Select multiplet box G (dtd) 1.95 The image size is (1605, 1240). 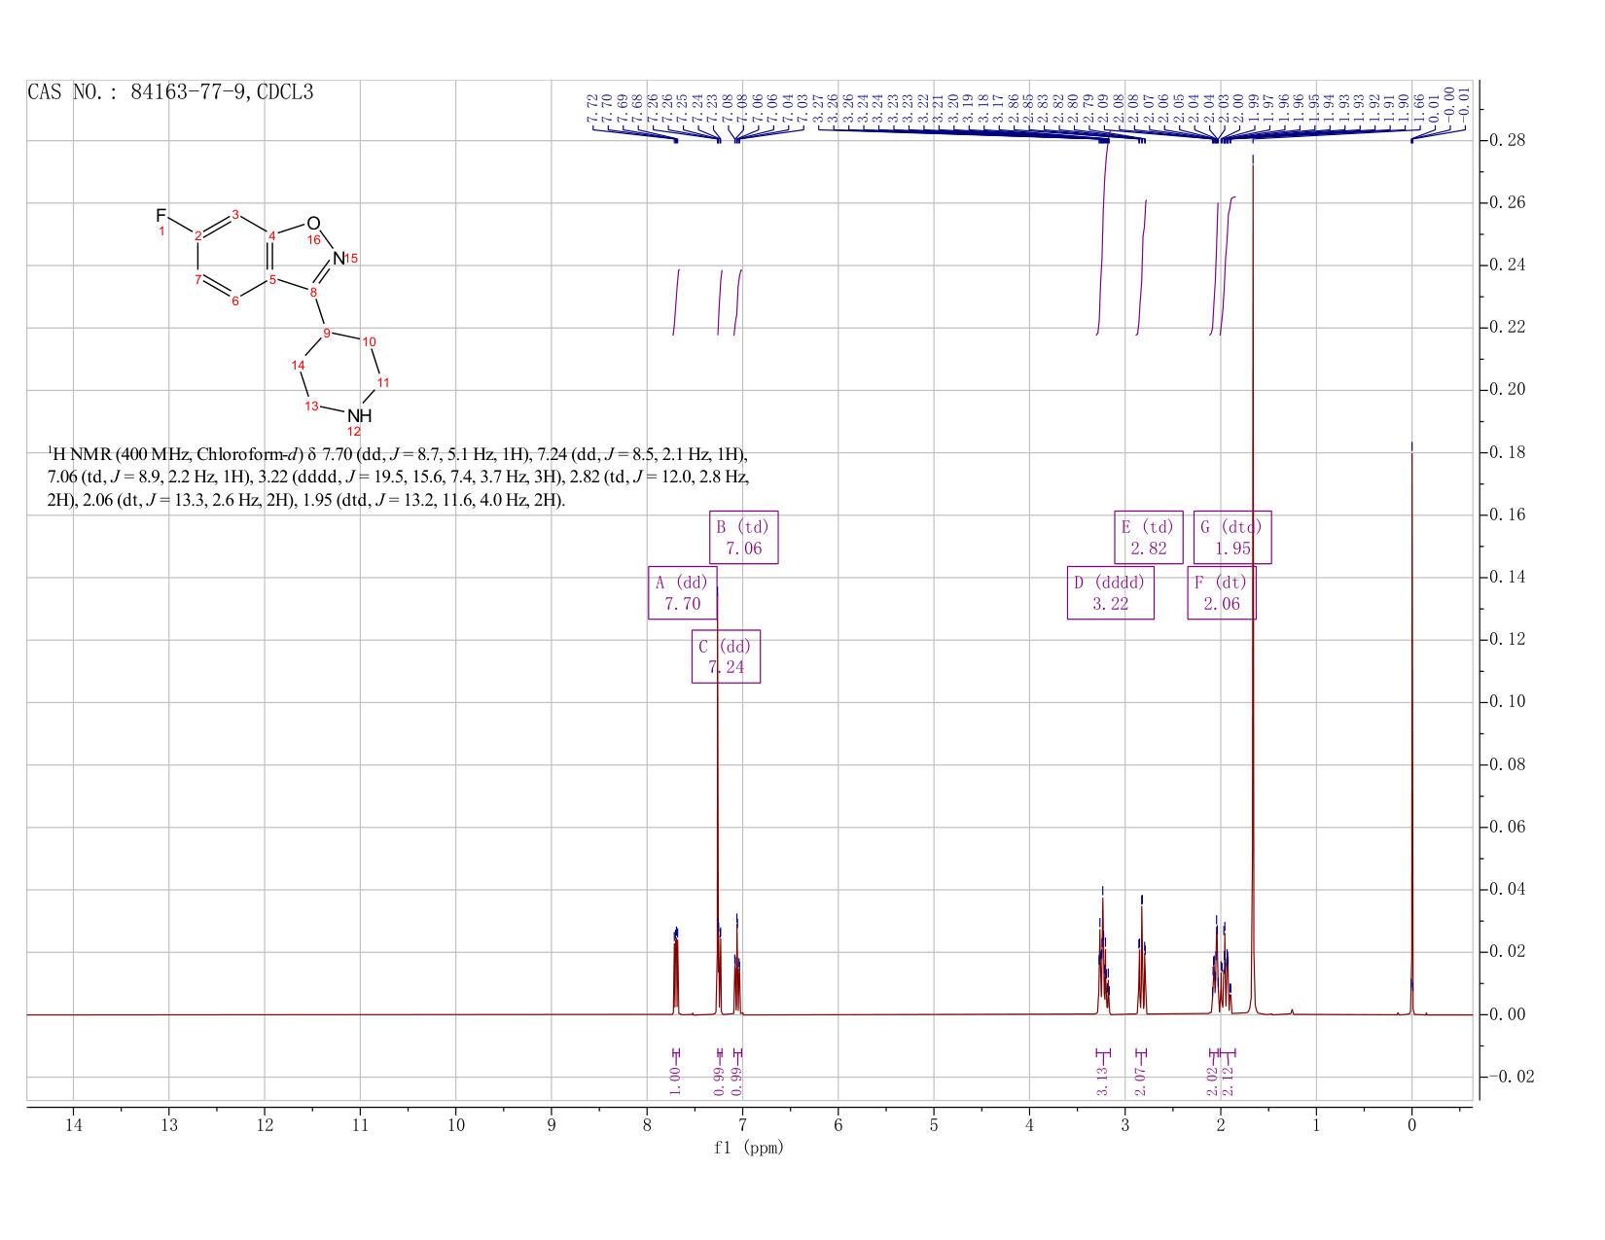1232,537
